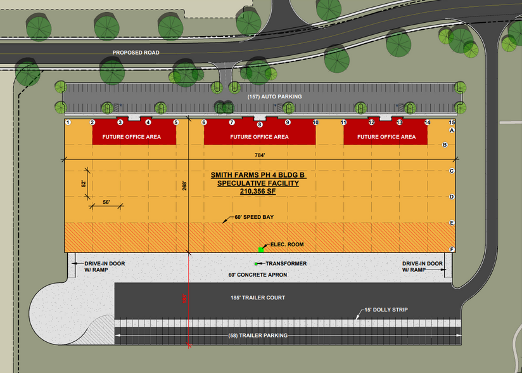Click row grid marker F
Viewport: 522px width, 373px height.
(x=452, y=249)
